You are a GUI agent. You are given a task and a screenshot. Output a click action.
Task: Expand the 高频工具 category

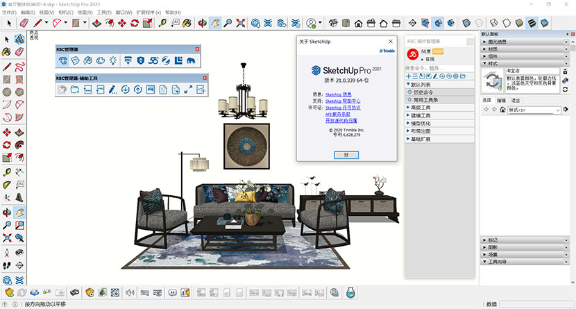(x=421, y=108)
